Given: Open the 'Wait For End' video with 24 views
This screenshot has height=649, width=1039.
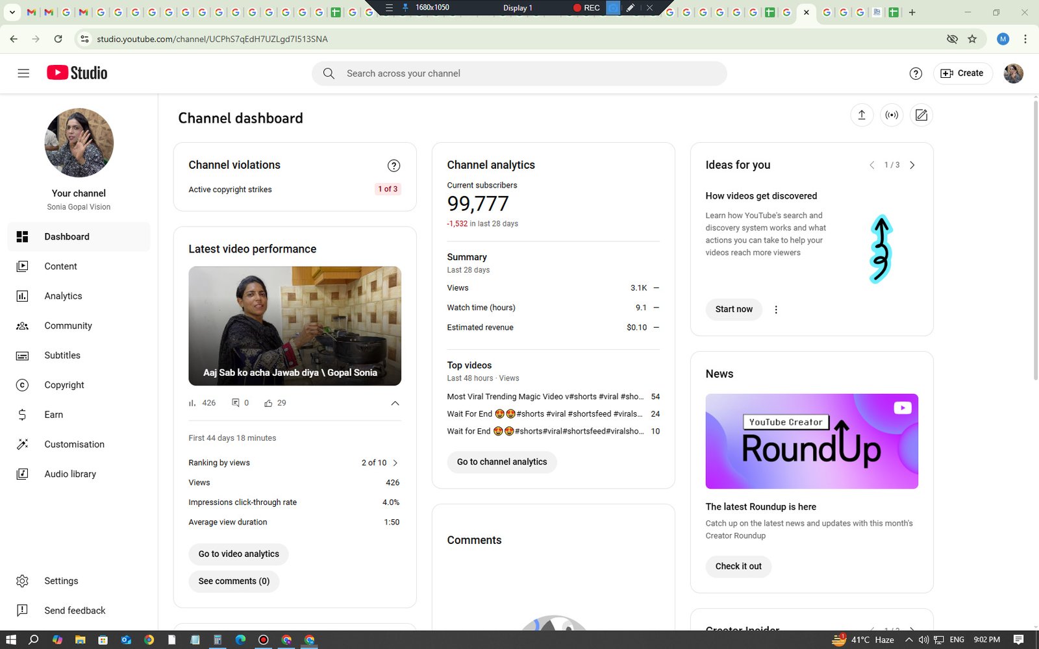Looking at the screenshot, I should click(545, 414).
